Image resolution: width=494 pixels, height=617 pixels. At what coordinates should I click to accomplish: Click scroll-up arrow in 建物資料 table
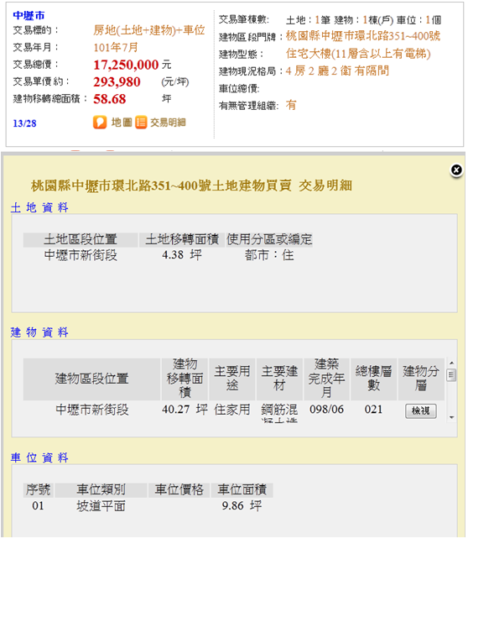[x=451, y=363]
